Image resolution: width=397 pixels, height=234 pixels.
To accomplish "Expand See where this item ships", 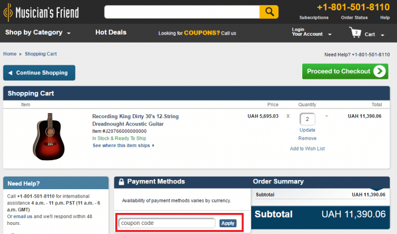I will [x=123, y=145].
